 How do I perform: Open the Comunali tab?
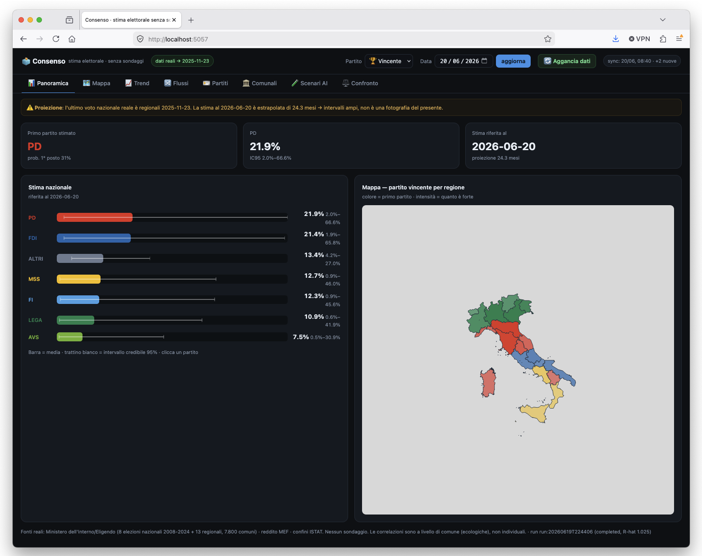click(x=260, y=83)
